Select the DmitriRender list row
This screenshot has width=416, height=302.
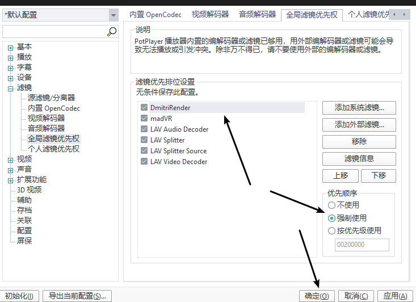pyautogui.click(x=227, y=107)
